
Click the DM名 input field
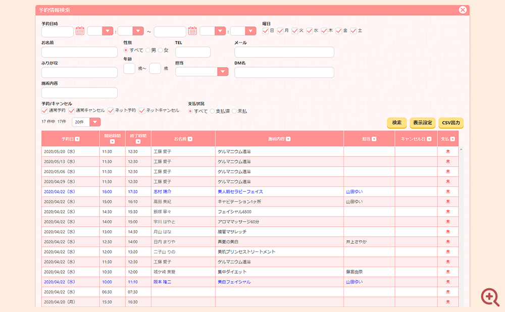coord(284,72)
